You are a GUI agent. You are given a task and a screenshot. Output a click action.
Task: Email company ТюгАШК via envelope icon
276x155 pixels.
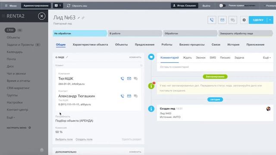pyautogui.click(x=129, y=78)
